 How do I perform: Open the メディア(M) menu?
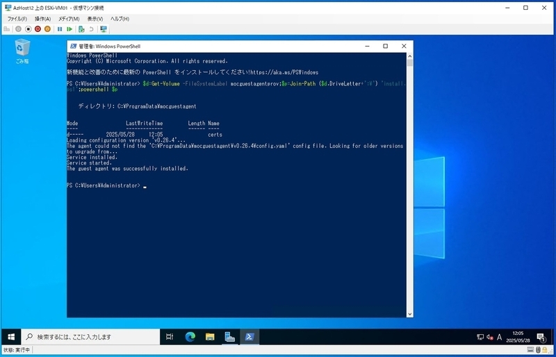pos(69,19)
